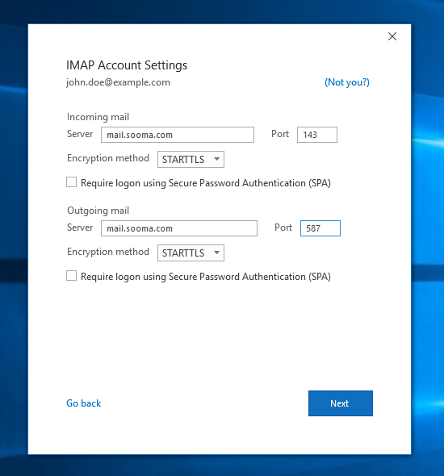Click the Port label beside 587

point(283,228)
